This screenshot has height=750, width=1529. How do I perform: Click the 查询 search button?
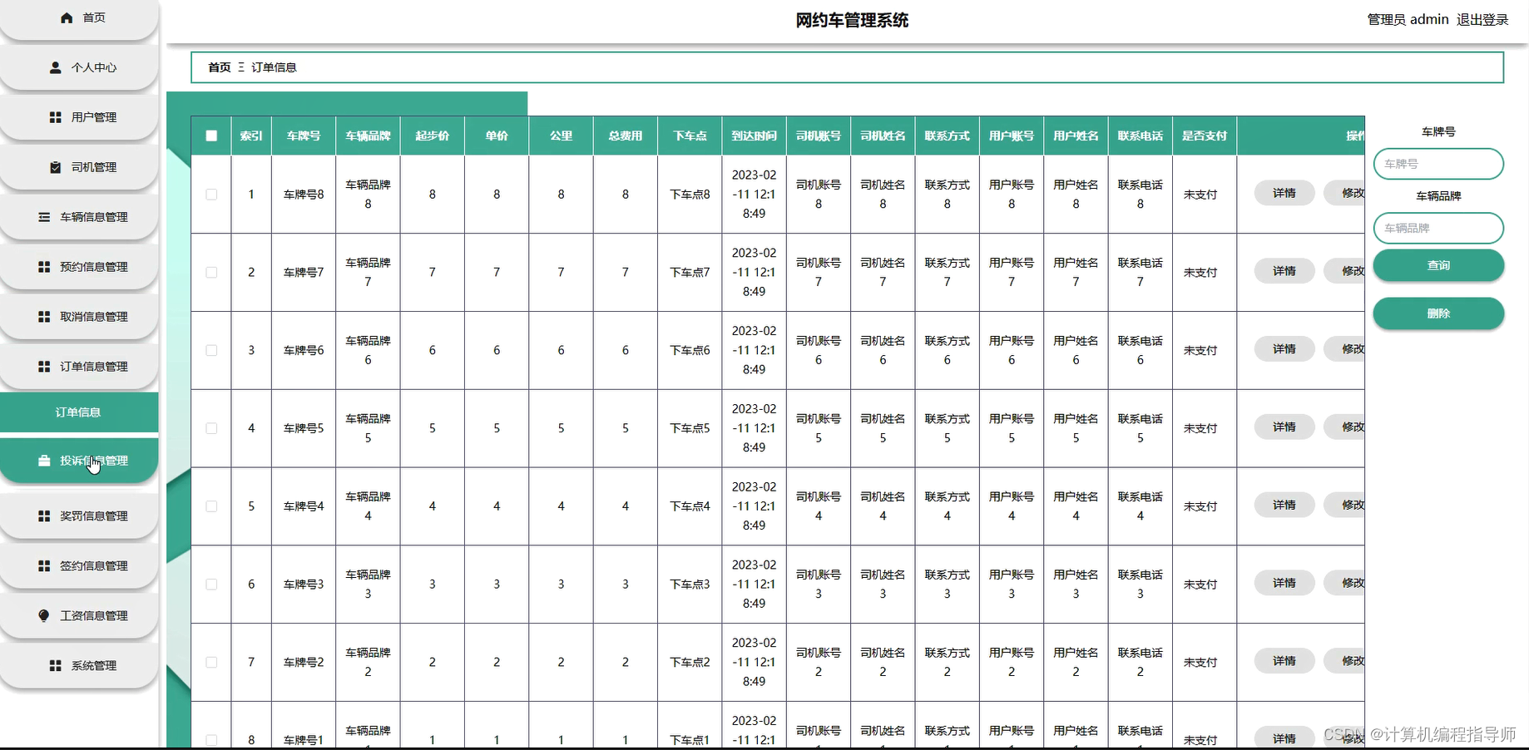point(1438,265)
